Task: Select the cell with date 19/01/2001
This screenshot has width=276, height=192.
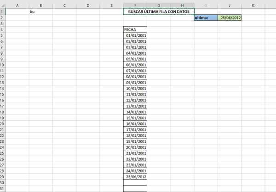Action: click(135, 141)
